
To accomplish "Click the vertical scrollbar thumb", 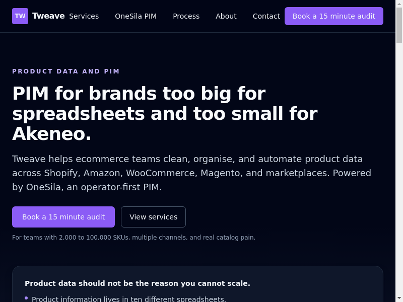I will 399,25.
